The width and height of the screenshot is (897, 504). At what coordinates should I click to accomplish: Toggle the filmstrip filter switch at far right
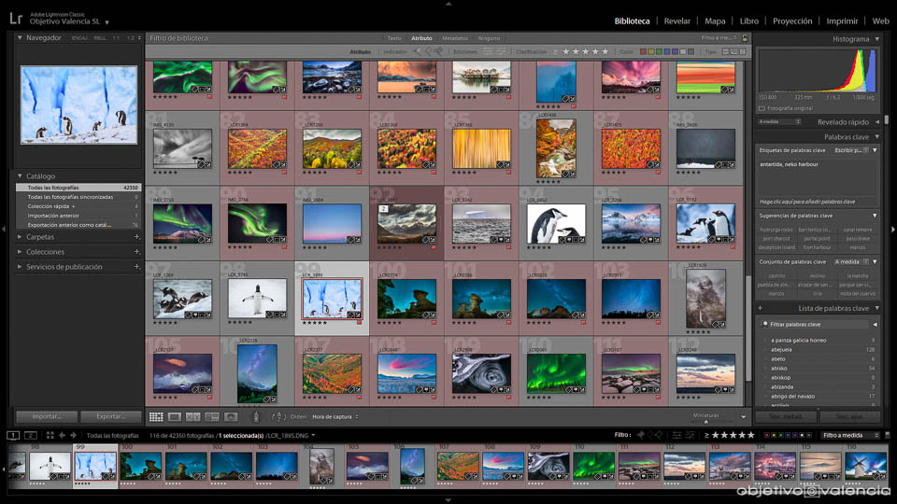pyautogui.click(x=888, y=436)
